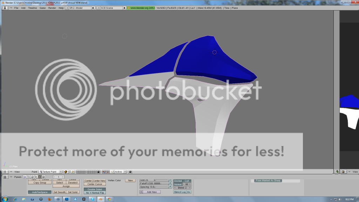
Task: Click New next to Vertex Color
Action: 130,181
